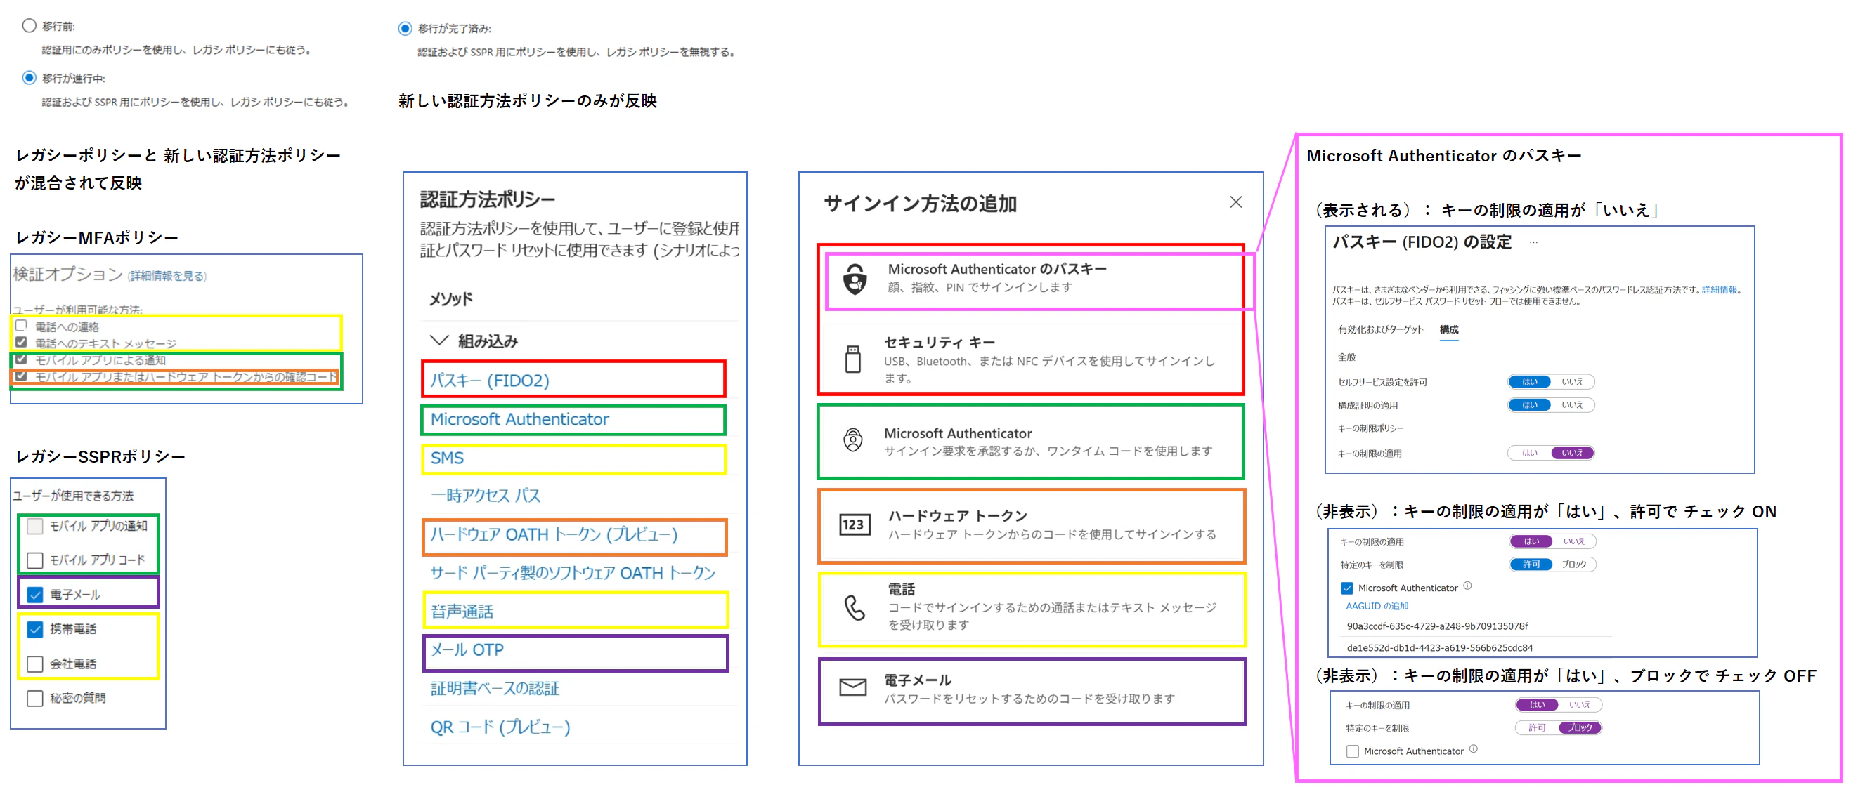The height and width of the screenshot is (792, 1858).
Task: Switch to the 構成 tab
Action: [x=1448, y=329]
